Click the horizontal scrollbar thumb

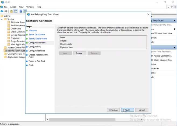(82, 119)
